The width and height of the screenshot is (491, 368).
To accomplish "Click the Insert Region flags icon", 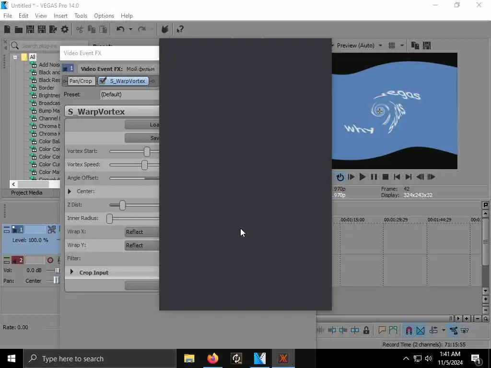I will point(393,330).
